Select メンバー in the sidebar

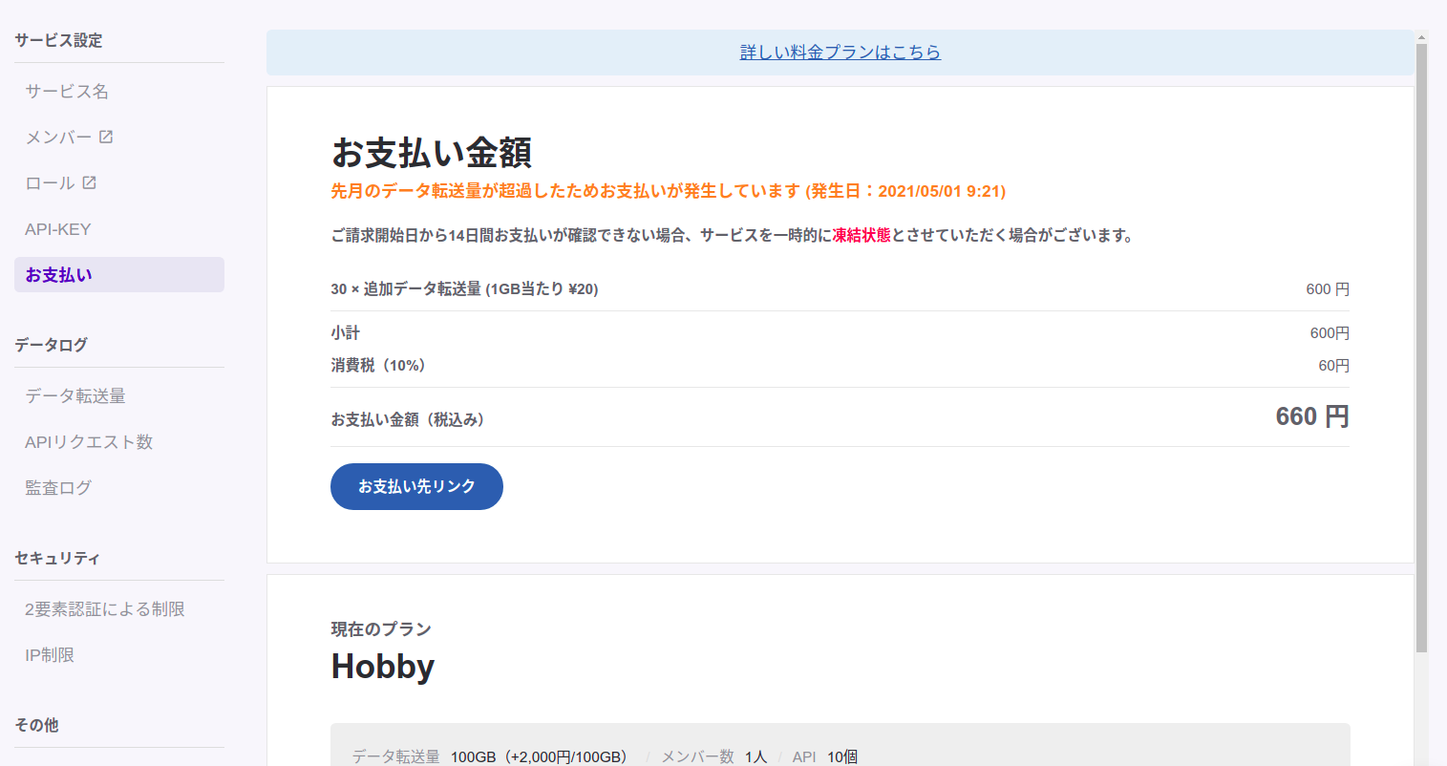pos(58,138)
